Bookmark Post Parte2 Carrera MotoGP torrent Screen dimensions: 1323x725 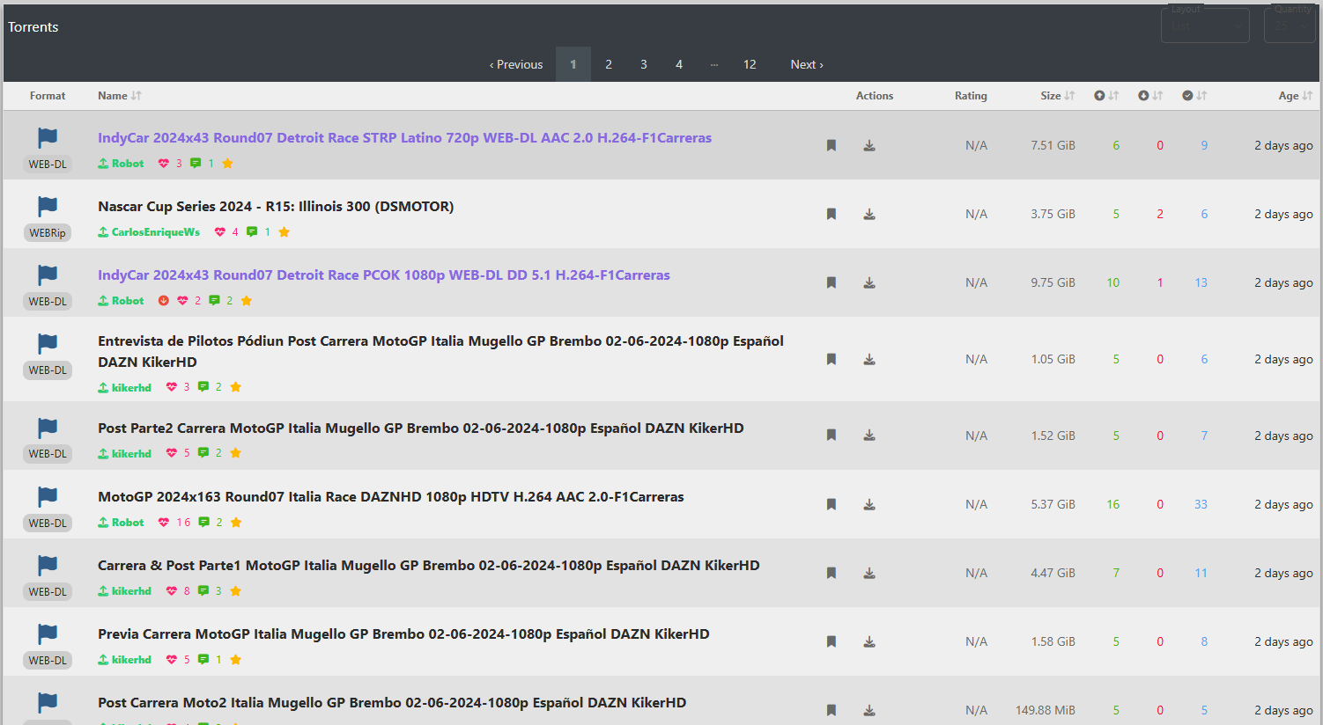click(x=831, y=436)
